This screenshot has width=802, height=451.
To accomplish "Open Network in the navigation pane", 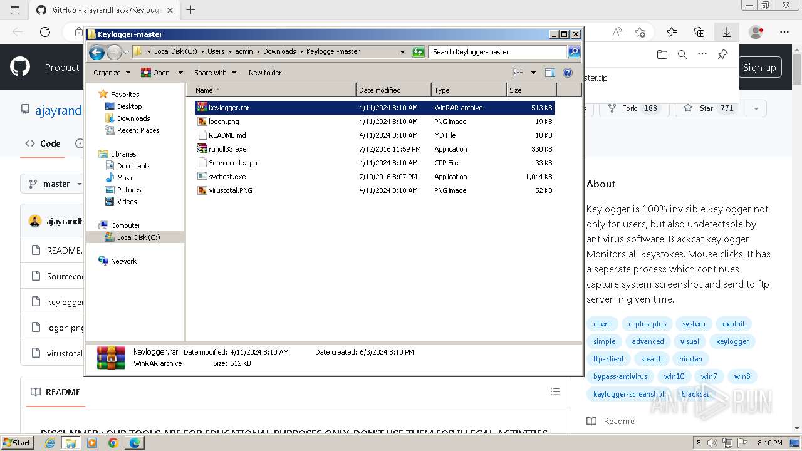I will tap(123, 261).
